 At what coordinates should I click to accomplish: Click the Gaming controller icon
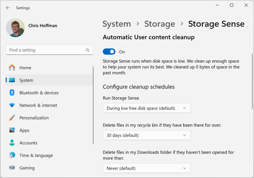coord(12,168)
